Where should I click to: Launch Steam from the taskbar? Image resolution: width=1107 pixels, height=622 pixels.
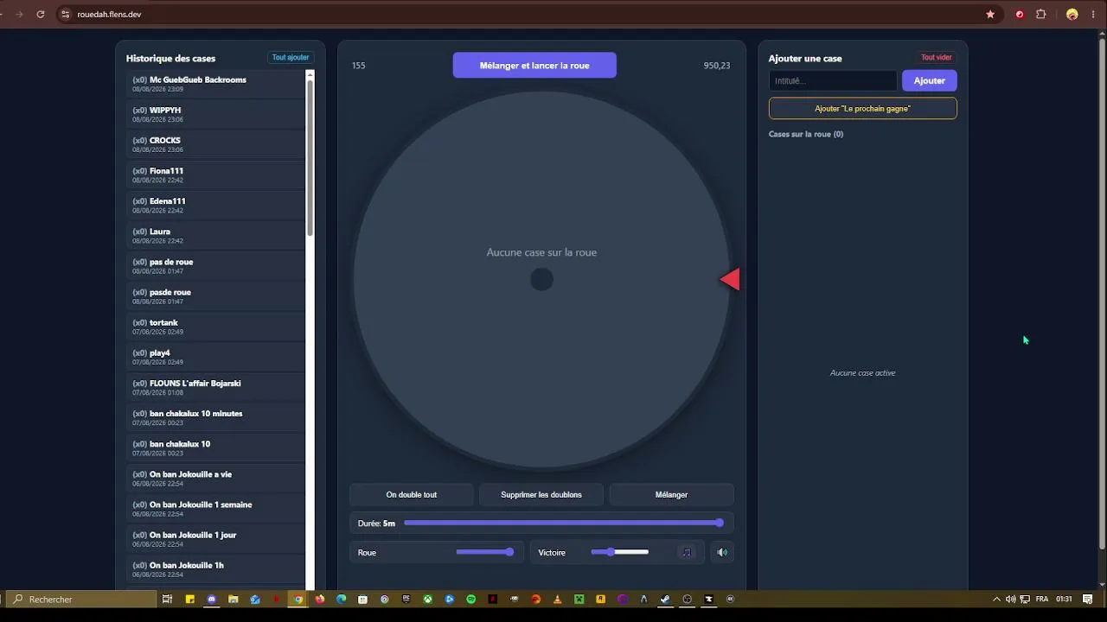point(666,599)
